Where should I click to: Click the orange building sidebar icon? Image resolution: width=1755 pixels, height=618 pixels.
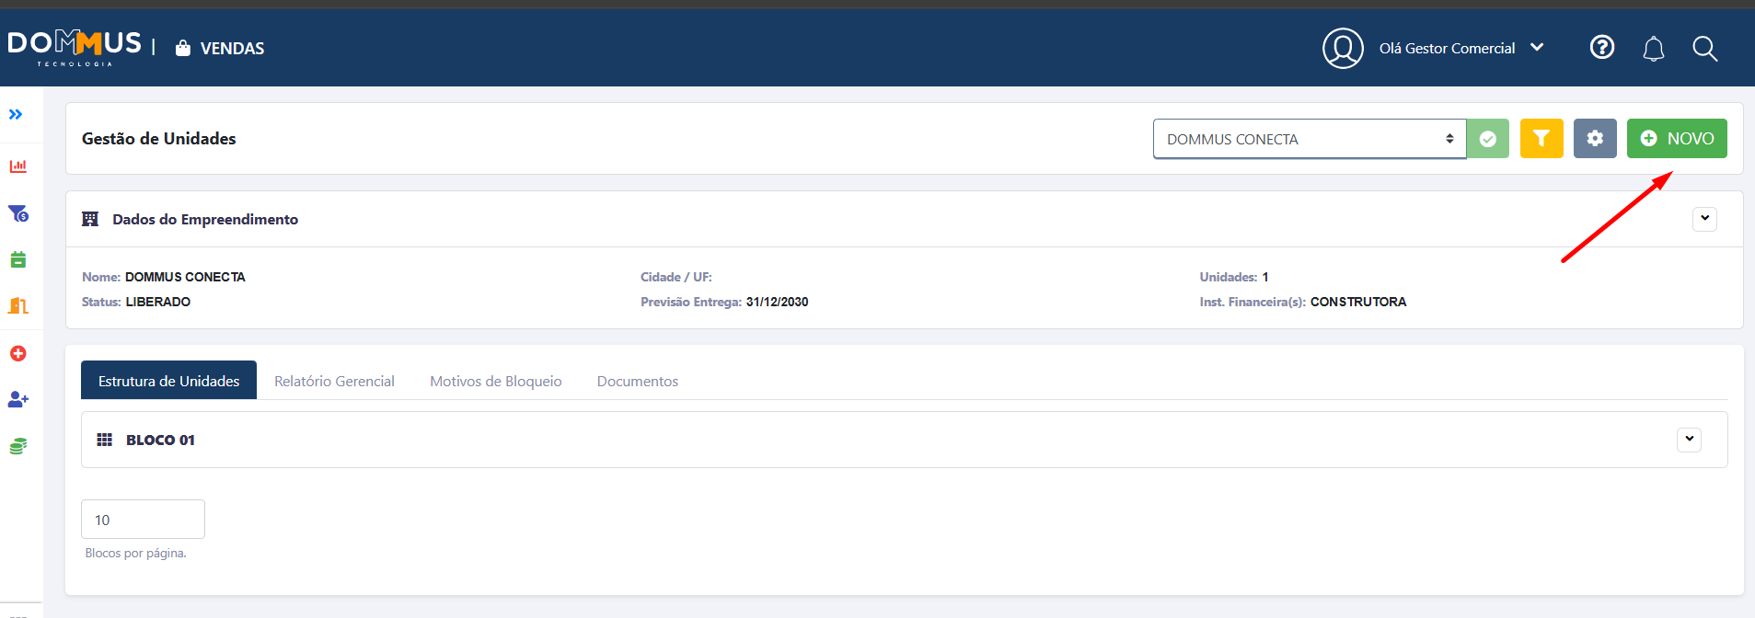pos(18,306)
